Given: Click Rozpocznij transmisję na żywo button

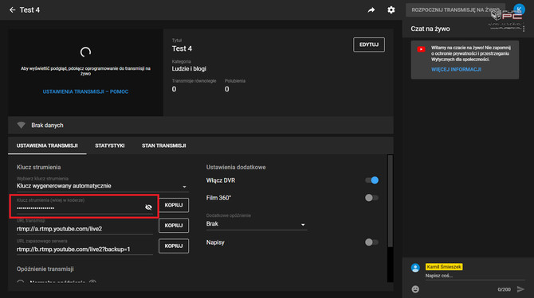Looking at the screenshot, I should pos(455,10).
